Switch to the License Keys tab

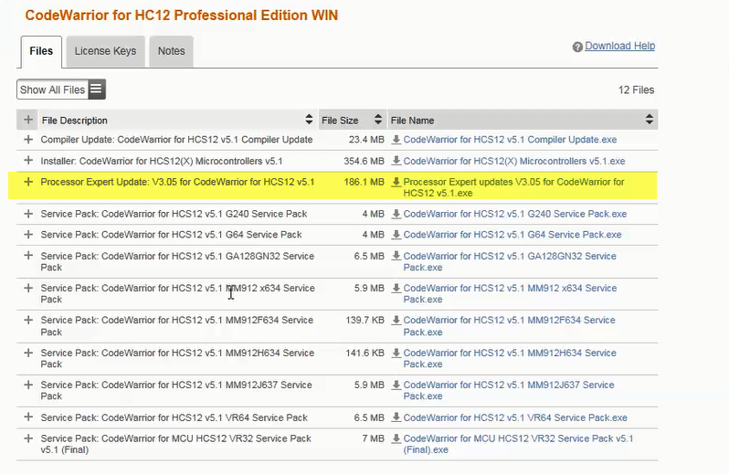point(105,51)
